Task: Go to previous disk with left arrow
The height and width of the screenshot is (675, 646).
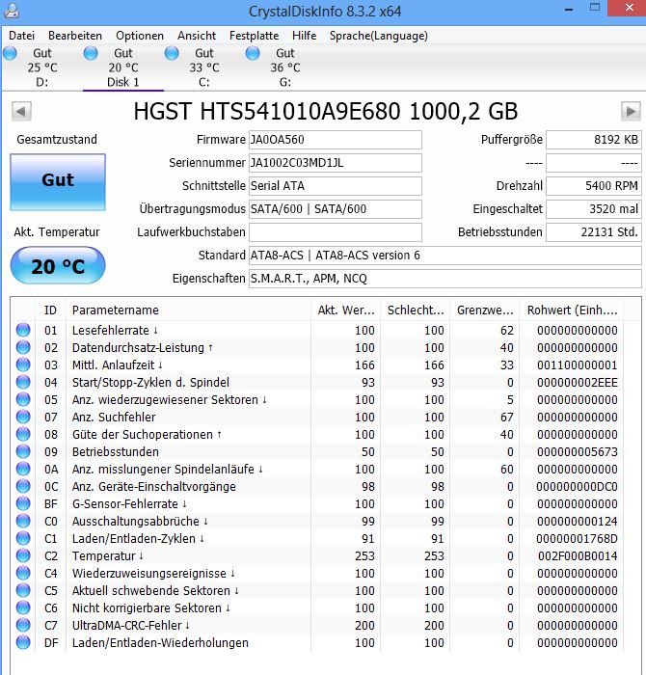Action: 21,112
